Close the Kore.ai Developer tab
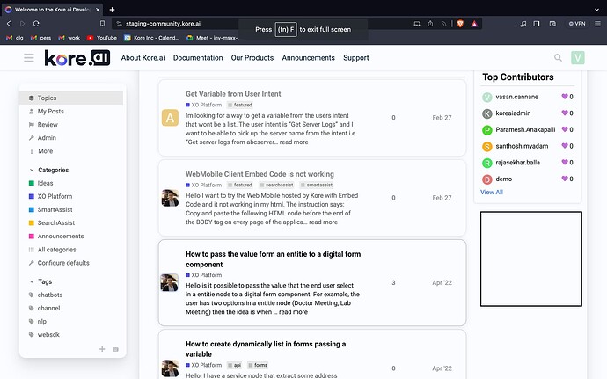The image size is (607, 379). point(98,10)
